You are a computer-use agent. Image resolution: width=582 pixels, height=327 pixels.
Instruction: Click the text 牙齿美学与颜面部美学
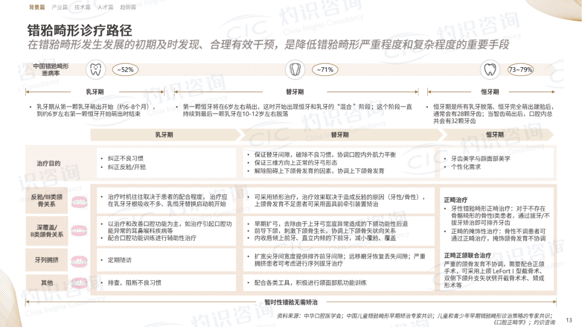tap(481, 158)
